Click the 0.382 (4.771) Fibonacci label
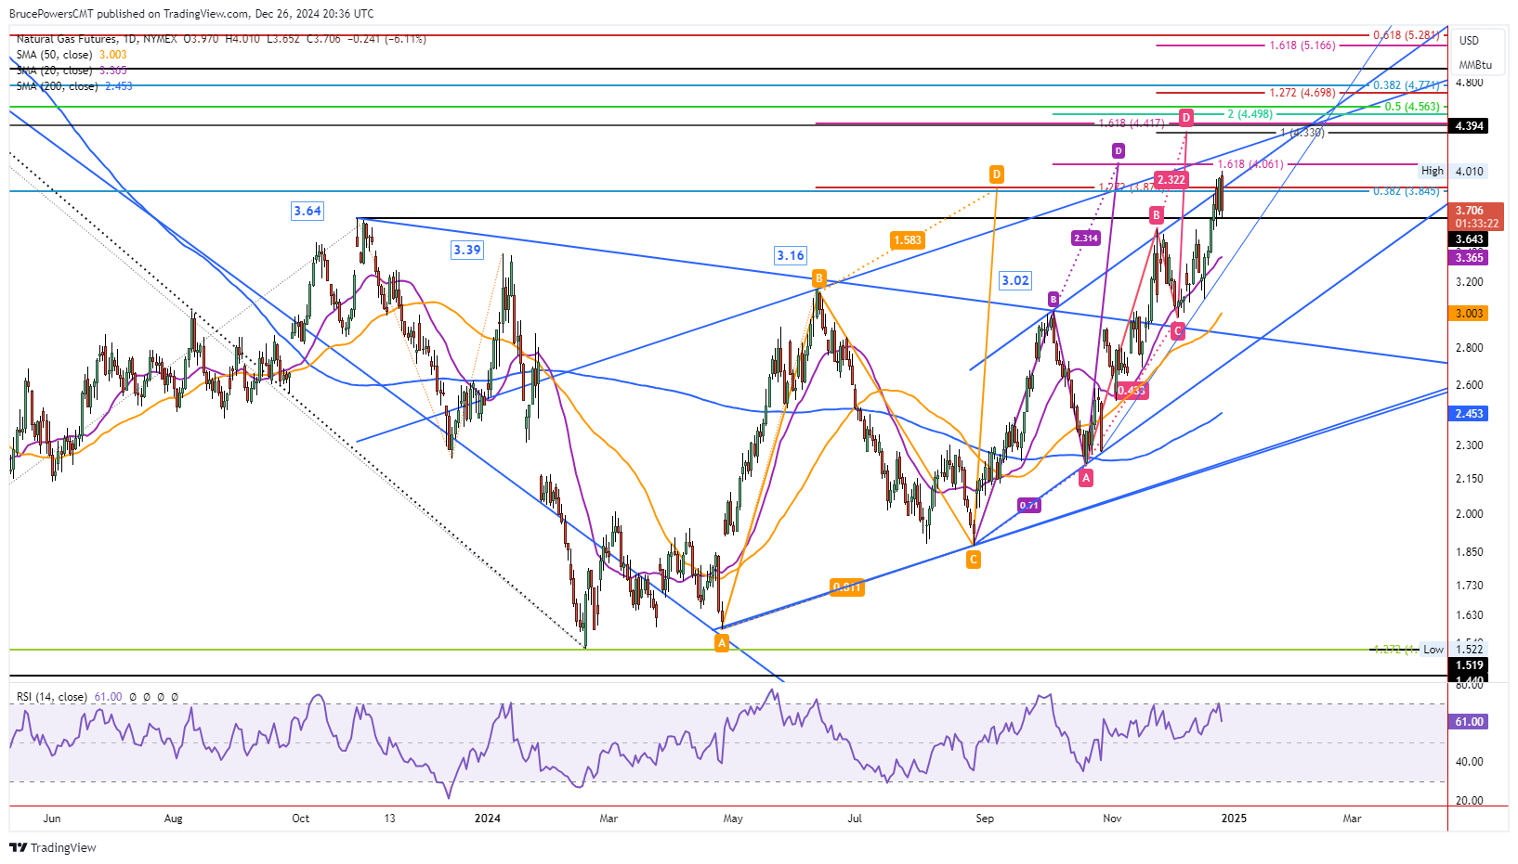1518x864 pixels. tap(1407, 85)
